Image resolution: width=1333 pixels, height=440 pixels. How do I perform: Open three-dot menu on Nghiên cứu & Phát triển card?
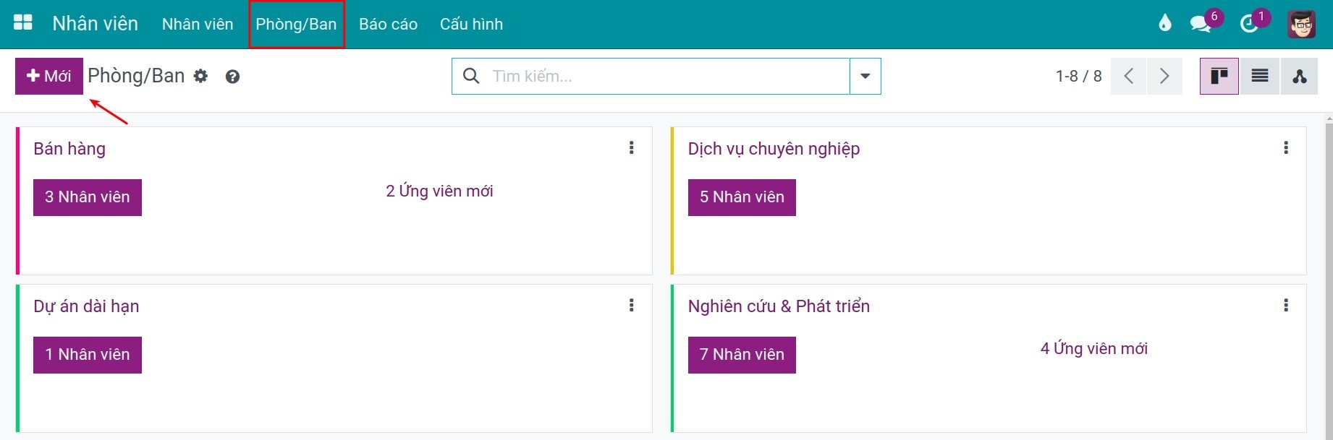[1286, 306]
